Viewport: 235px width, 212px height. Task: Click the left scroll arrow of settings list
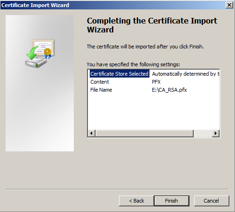point(91,133)
